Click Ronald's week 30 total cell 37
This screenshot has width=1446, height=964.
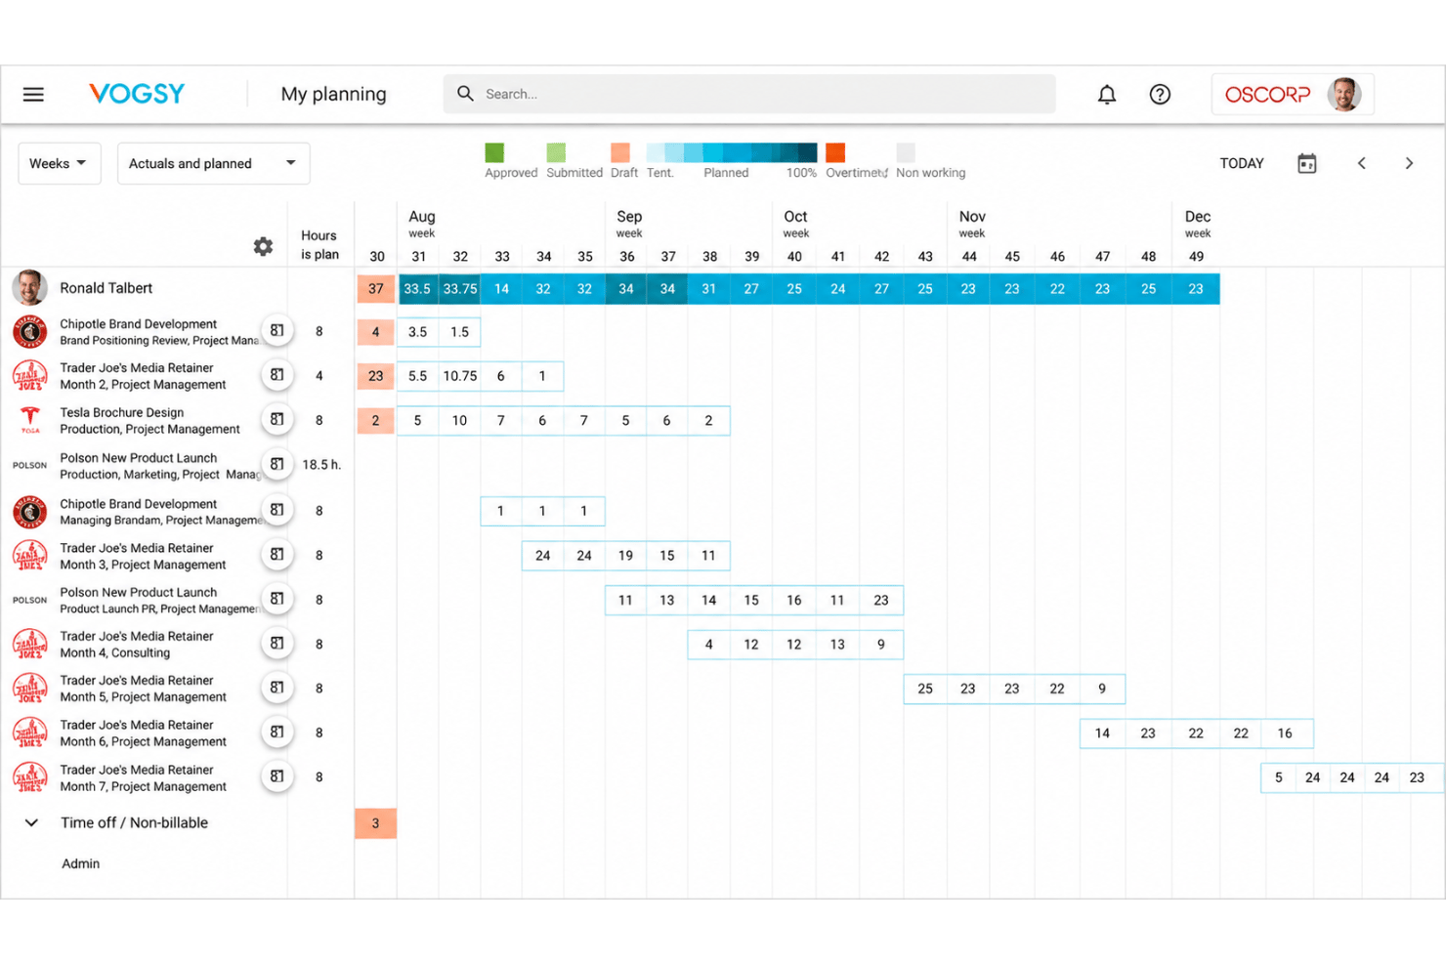(375, 288)
